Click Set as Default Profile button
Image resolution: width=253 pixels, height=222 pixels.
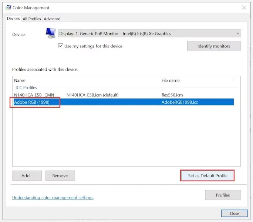click(208, 176)
